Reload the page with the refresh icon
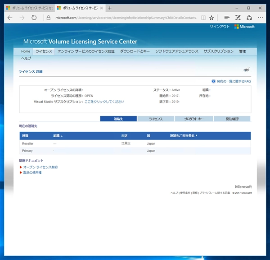The width and height of the screenshot is (270, 260). click(34, 18)
